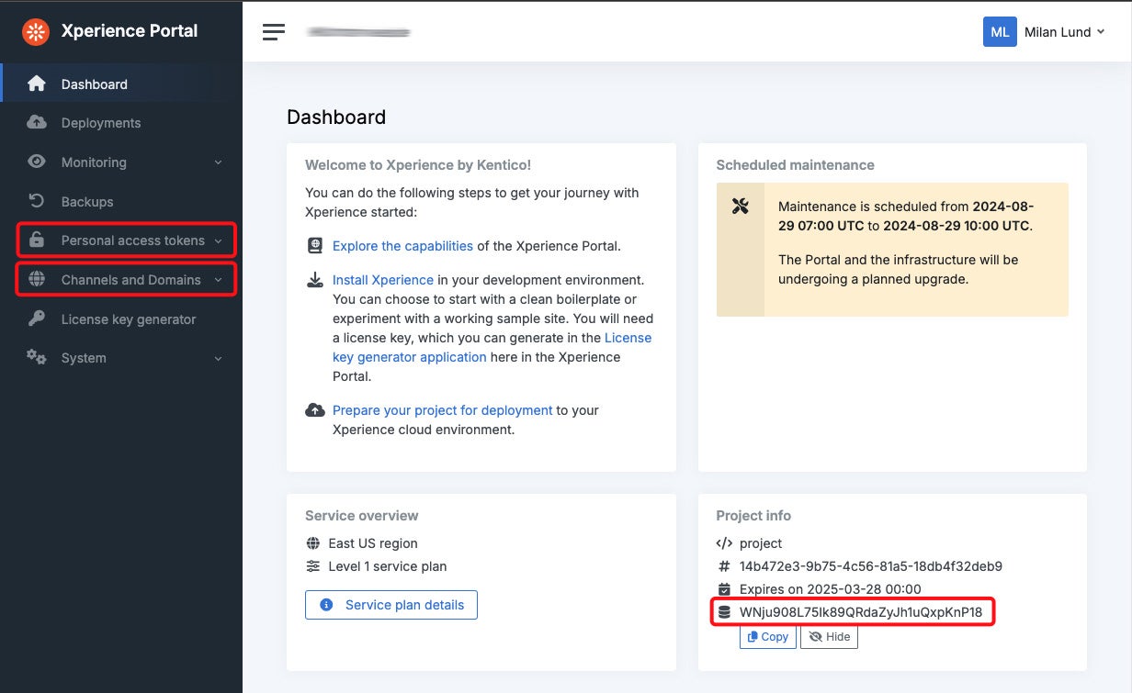Image resolution: width=1132 pixels, height=693 pixels.
Task: Expand the Personal access tokens chevron
Action: point(219,241)
